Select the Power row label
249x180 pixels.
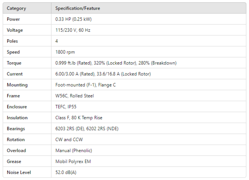(x=13, y=19)
